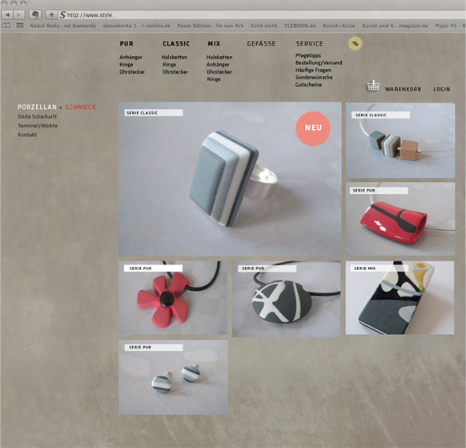The height and width of the screenshot is (448, 466).
Task: Click the browser forward arrow button
Action: (x=18, y=14)
